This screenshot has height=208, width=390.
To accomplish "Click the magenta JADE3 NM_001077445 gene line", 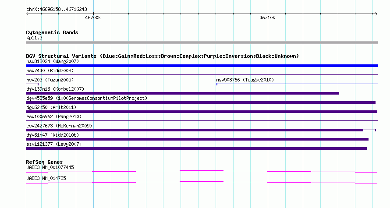I will point(202,171).
